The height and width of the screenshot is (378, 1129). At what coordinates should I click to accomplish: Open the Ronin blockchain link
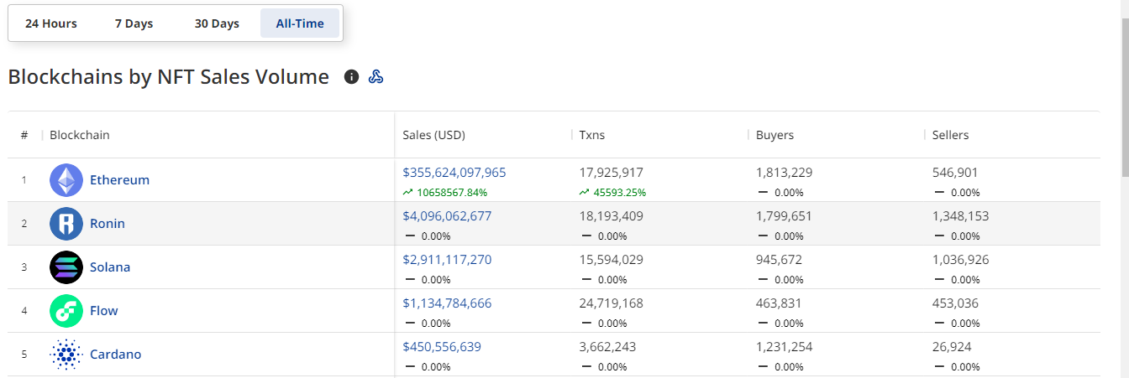pyautogui.click(x=108, y=224)
